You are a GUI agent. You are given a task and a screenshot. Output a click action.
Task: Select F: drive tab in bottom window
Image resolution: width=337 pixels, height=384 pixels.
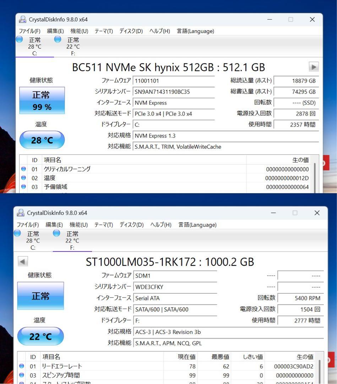[x=72, y=240]
